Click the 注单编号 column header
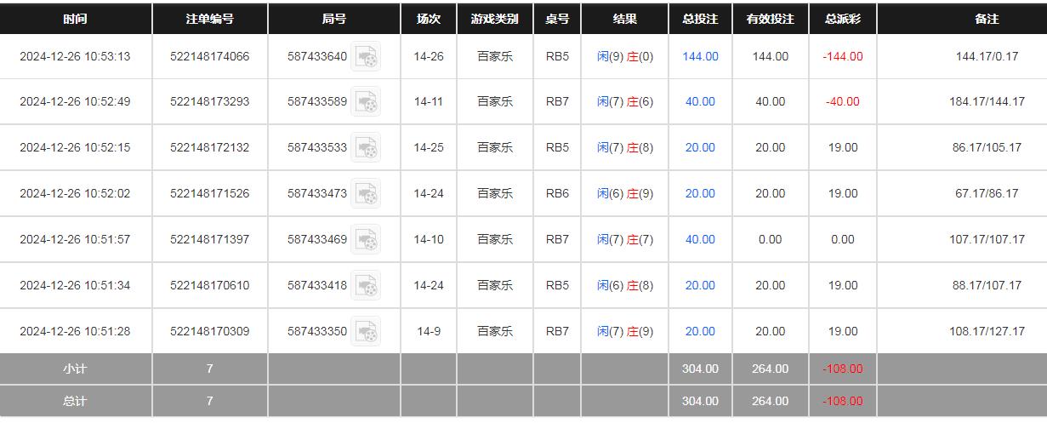Screen dimensions: 1047x446 click(x=209, y=19)
